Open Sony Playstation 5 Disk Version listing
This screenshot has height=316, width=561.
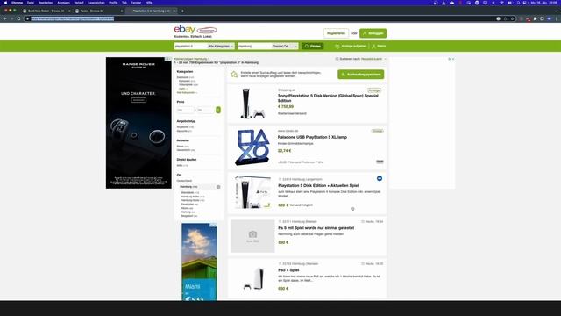click(328, 98)
